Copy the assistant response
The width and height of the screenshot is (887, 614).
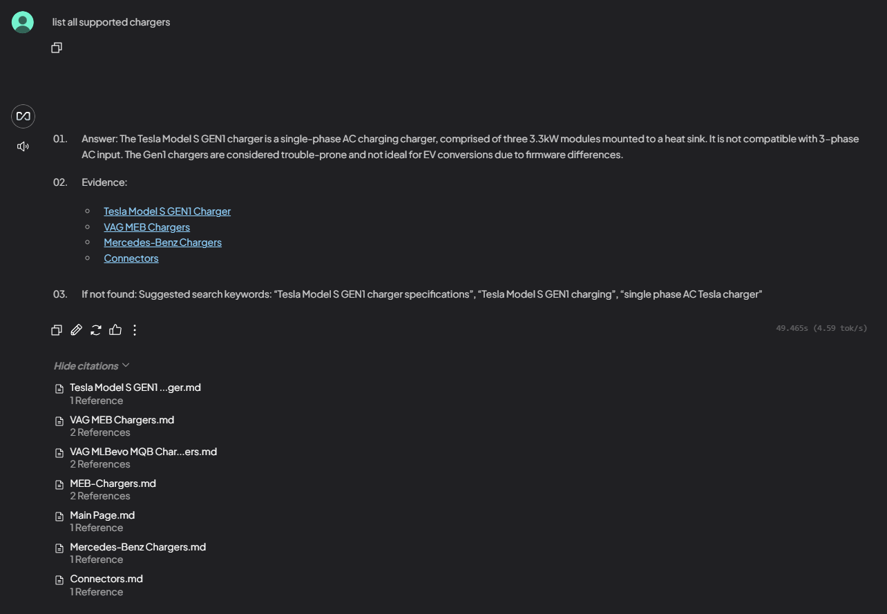click(57, 330)
